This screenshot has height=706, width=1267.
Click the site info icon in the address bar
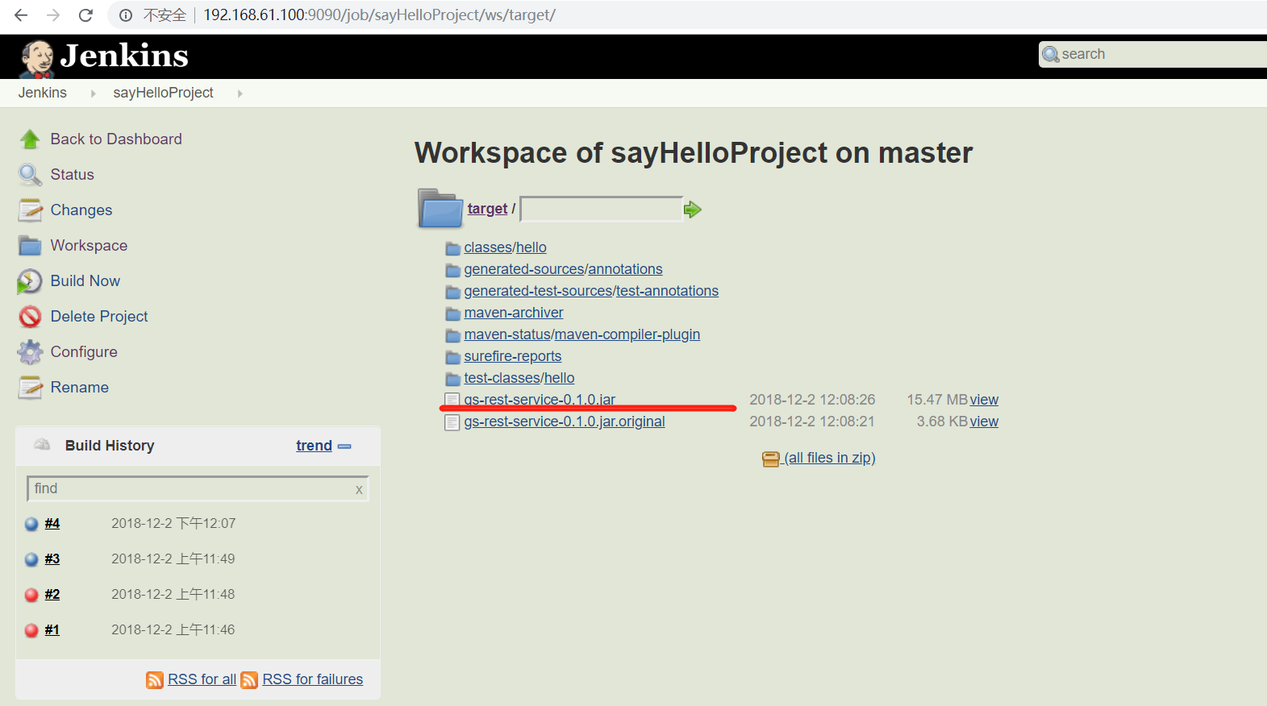click(x=126, y=15)
